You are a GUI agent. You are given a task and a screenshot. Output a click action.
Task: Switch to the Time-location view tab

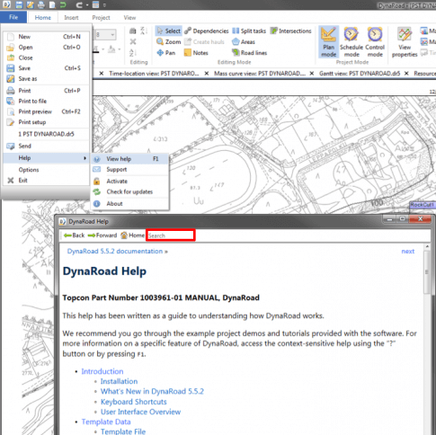pos(154,74)
